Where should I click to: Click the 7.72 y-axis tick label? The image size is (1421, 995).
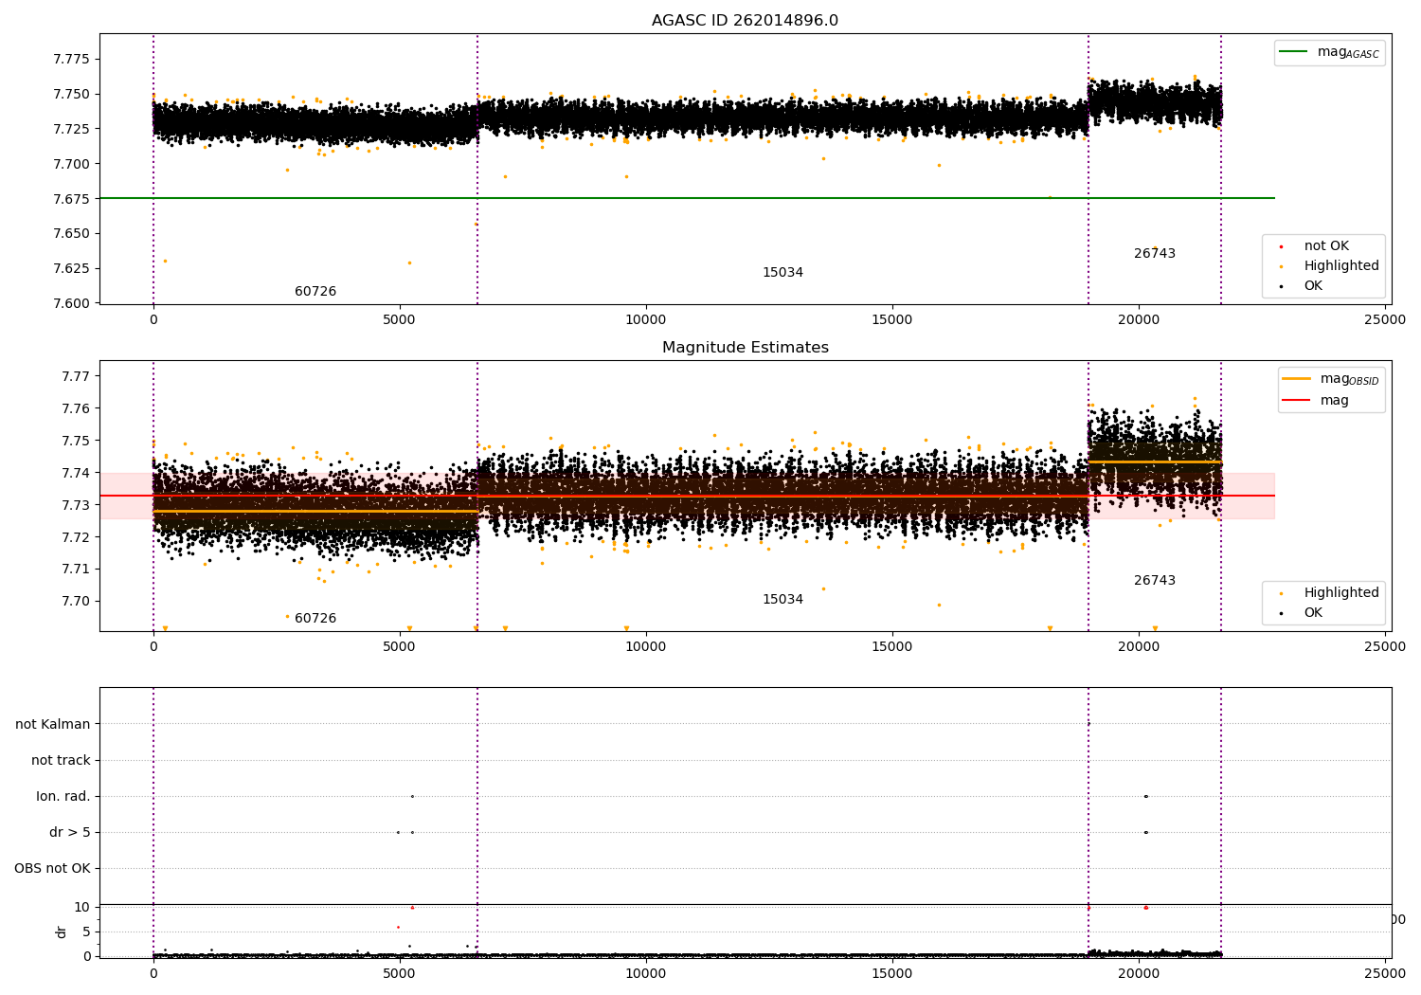click(77, 538)
